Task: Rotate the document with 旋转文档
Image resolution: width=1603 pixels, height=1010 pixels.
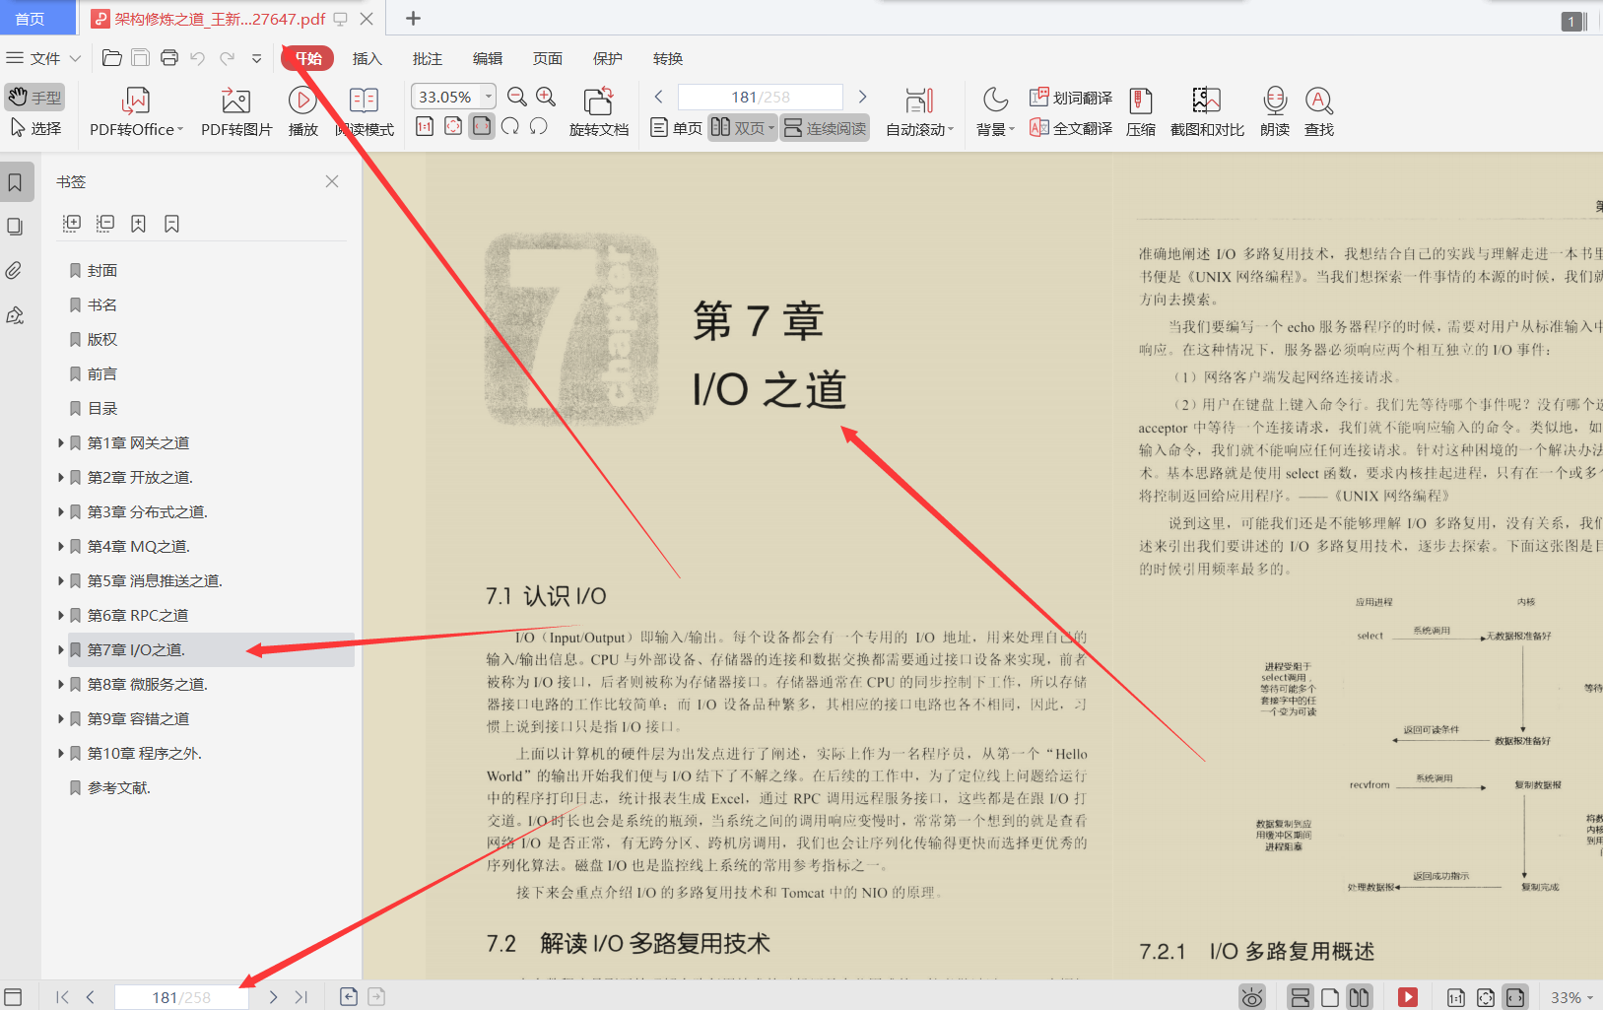Action: (x=599, y=113)
